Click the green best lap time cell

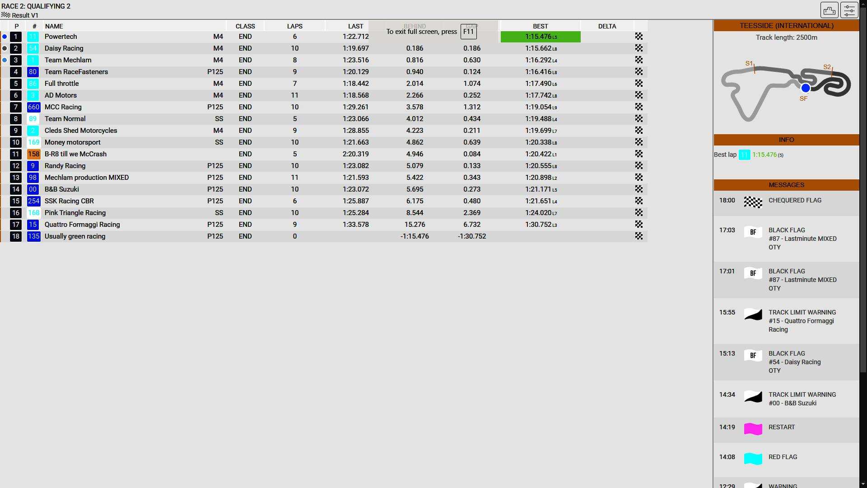(x=540, y=37)
